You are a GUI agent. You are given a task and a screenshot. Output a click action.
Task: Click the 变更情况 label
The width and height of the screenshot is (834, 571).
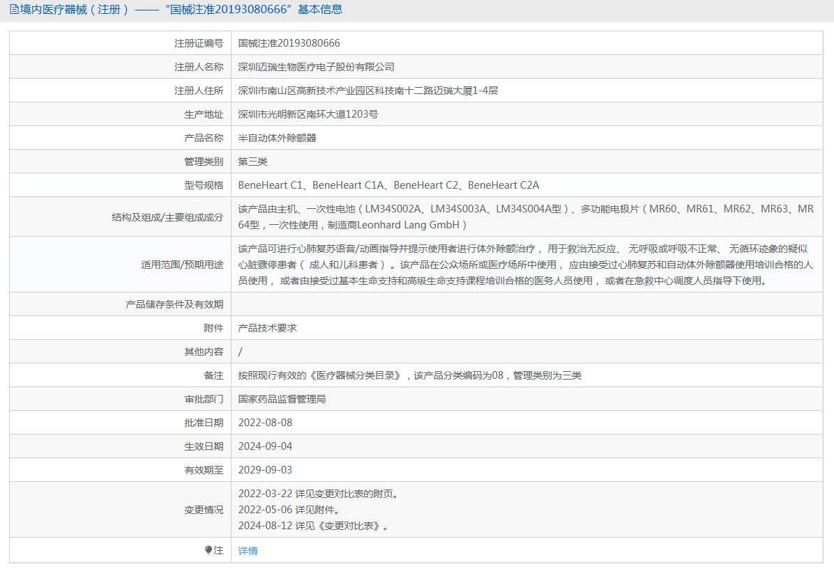(204, 510)
